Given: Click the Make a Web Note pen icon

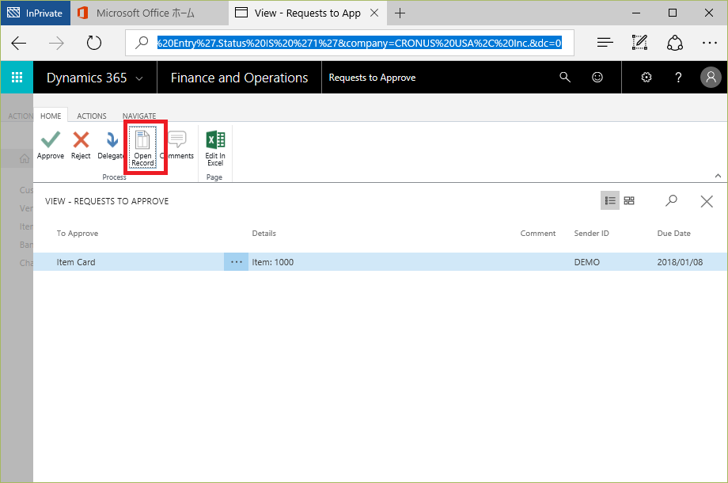Looking at the screenshot, I should [x=640, y=43].
